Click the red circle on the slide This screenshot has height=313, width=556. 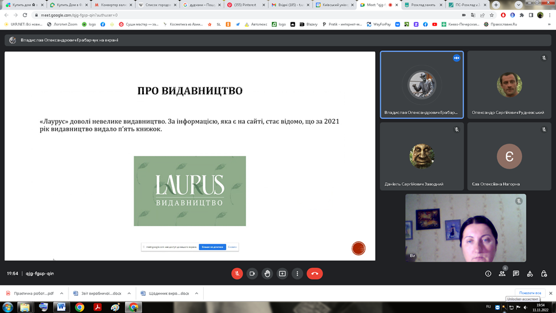358,248
